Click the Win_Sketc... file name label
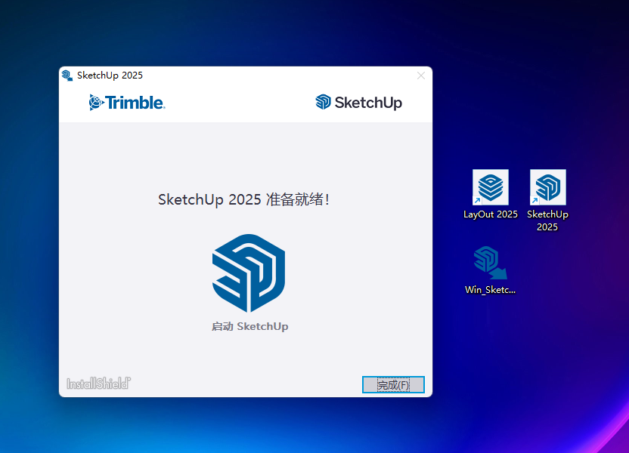The image size is (629, 453). (490, 290)
